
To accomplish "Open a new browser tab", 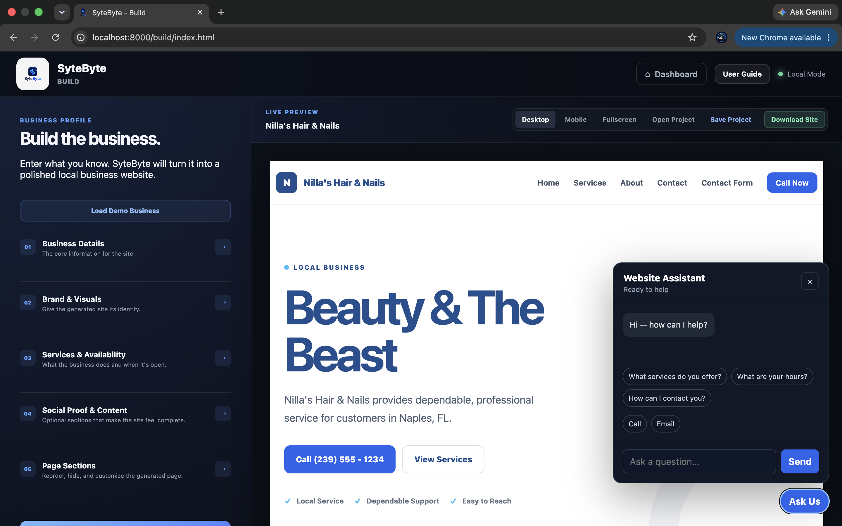I will click(x=221, y=13).
